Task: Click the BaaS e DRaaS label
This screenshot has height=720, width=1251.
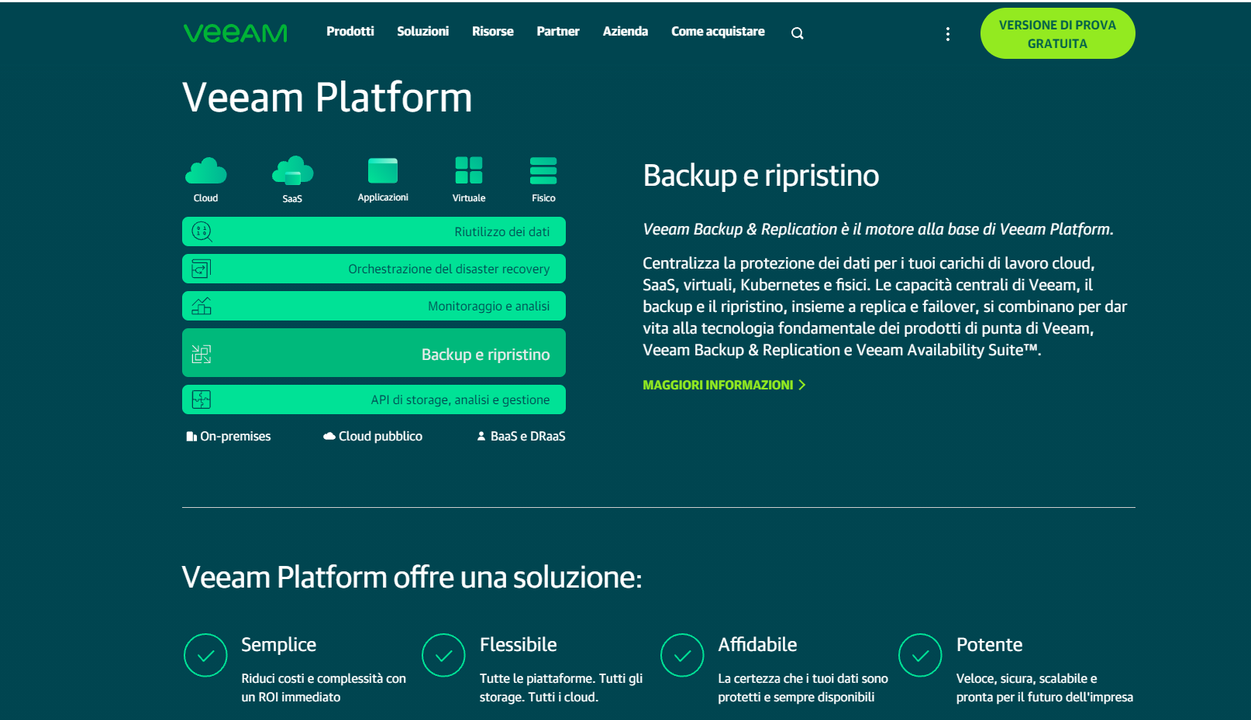Action: (528, 437)
